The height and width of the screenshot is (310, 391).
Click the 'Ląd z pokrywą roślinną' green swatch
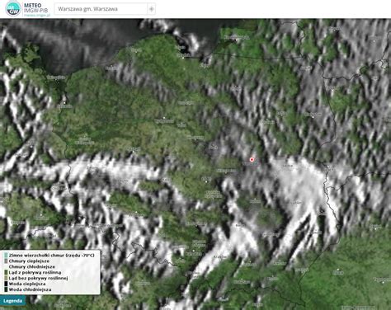[x=6, y=272]
